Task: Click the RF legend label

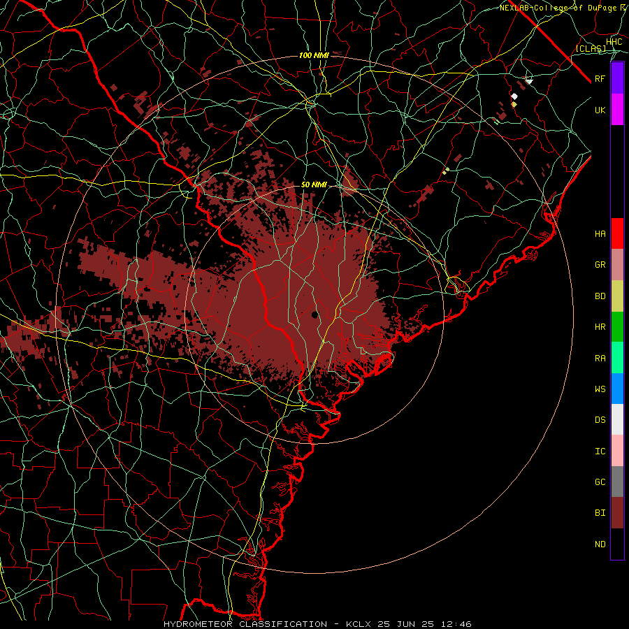Action: [x=600, y=78]
